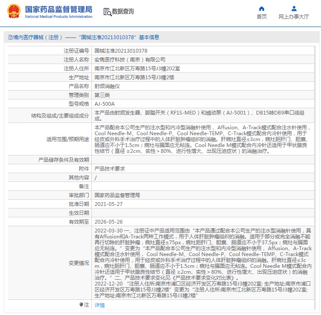321x315 pixels.
Task: Click the 生产地址 label
Action: click(x=79, y=77)
